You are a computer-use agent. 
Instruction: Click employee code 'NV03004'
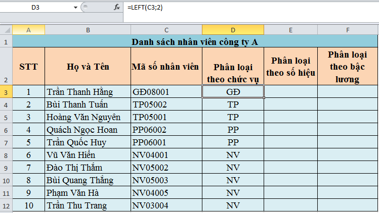166,205
